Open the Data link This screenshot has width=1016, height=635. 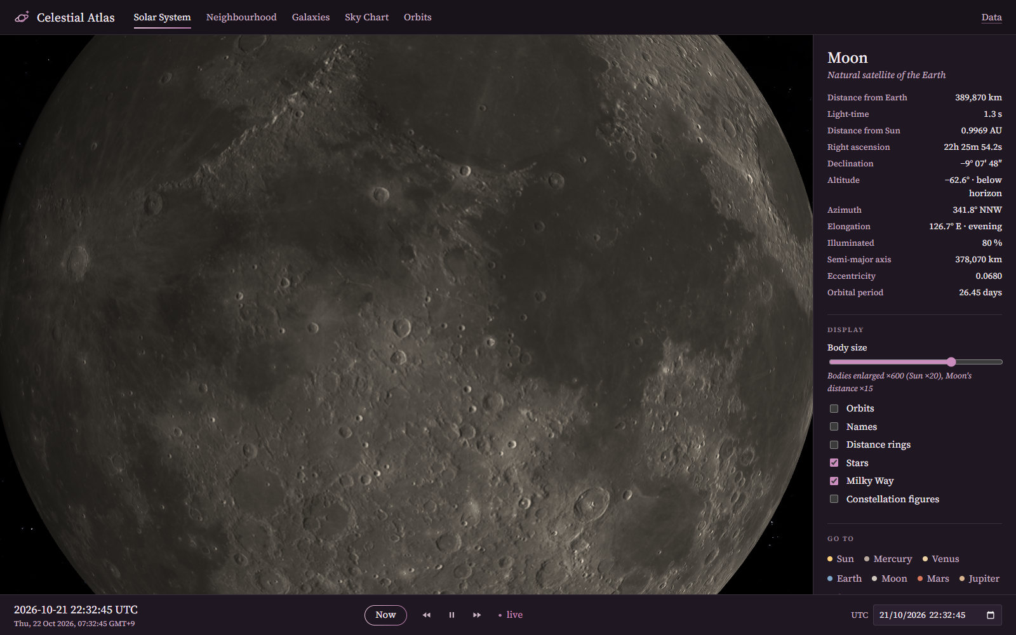pyautogui.click(x=991, y=17)
